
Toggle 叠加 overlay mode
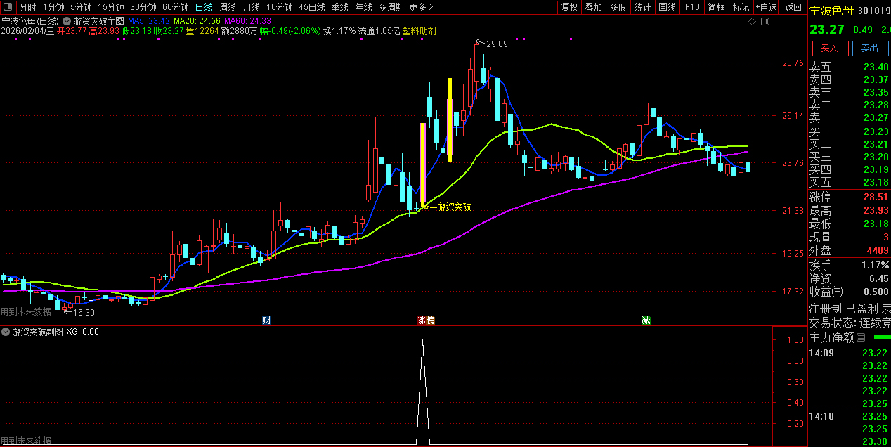tap(593, 7)
